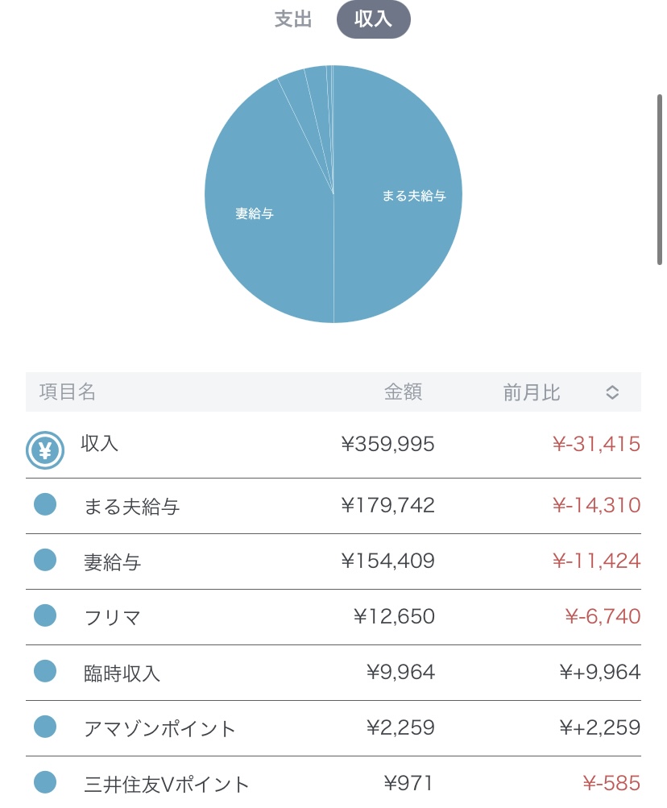667x808 pixels.
Task: Click the blue dot beside アマゾンポイント
Action: pyautogui.click(x=45, y=727)
